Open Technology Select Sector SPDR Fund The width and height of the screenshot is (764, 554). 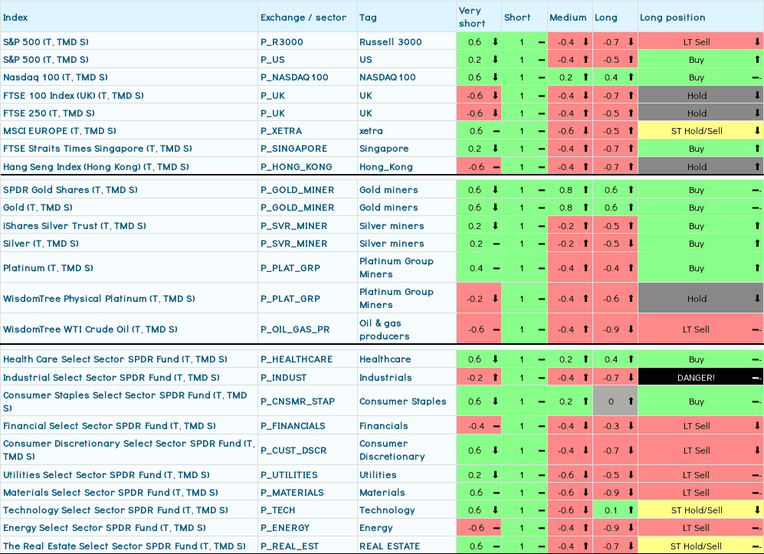click(x=116, y=510)
